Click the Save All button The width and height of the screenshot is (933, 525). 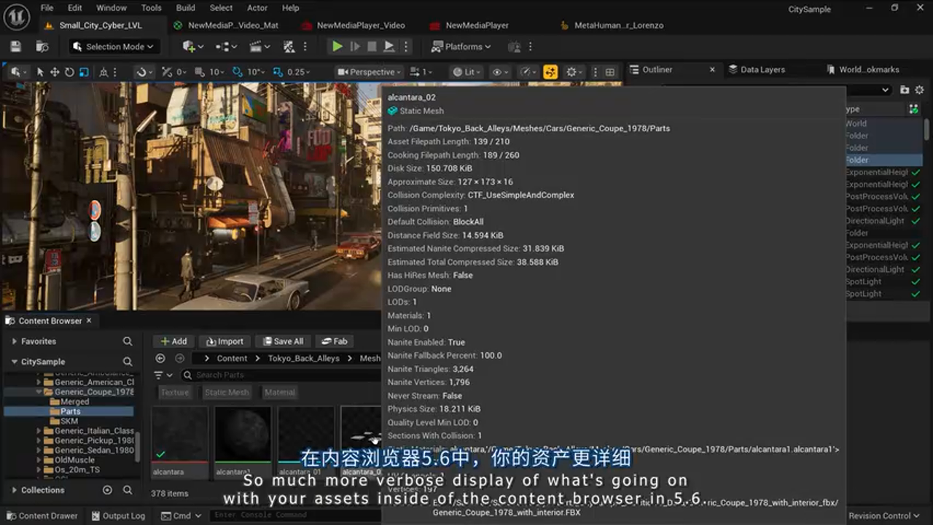pos(283,341)
